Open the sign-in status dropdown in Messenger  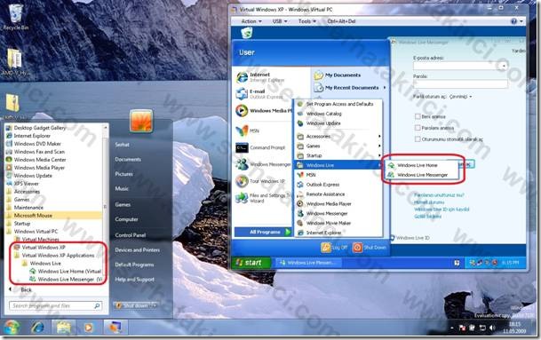[461, 97]
